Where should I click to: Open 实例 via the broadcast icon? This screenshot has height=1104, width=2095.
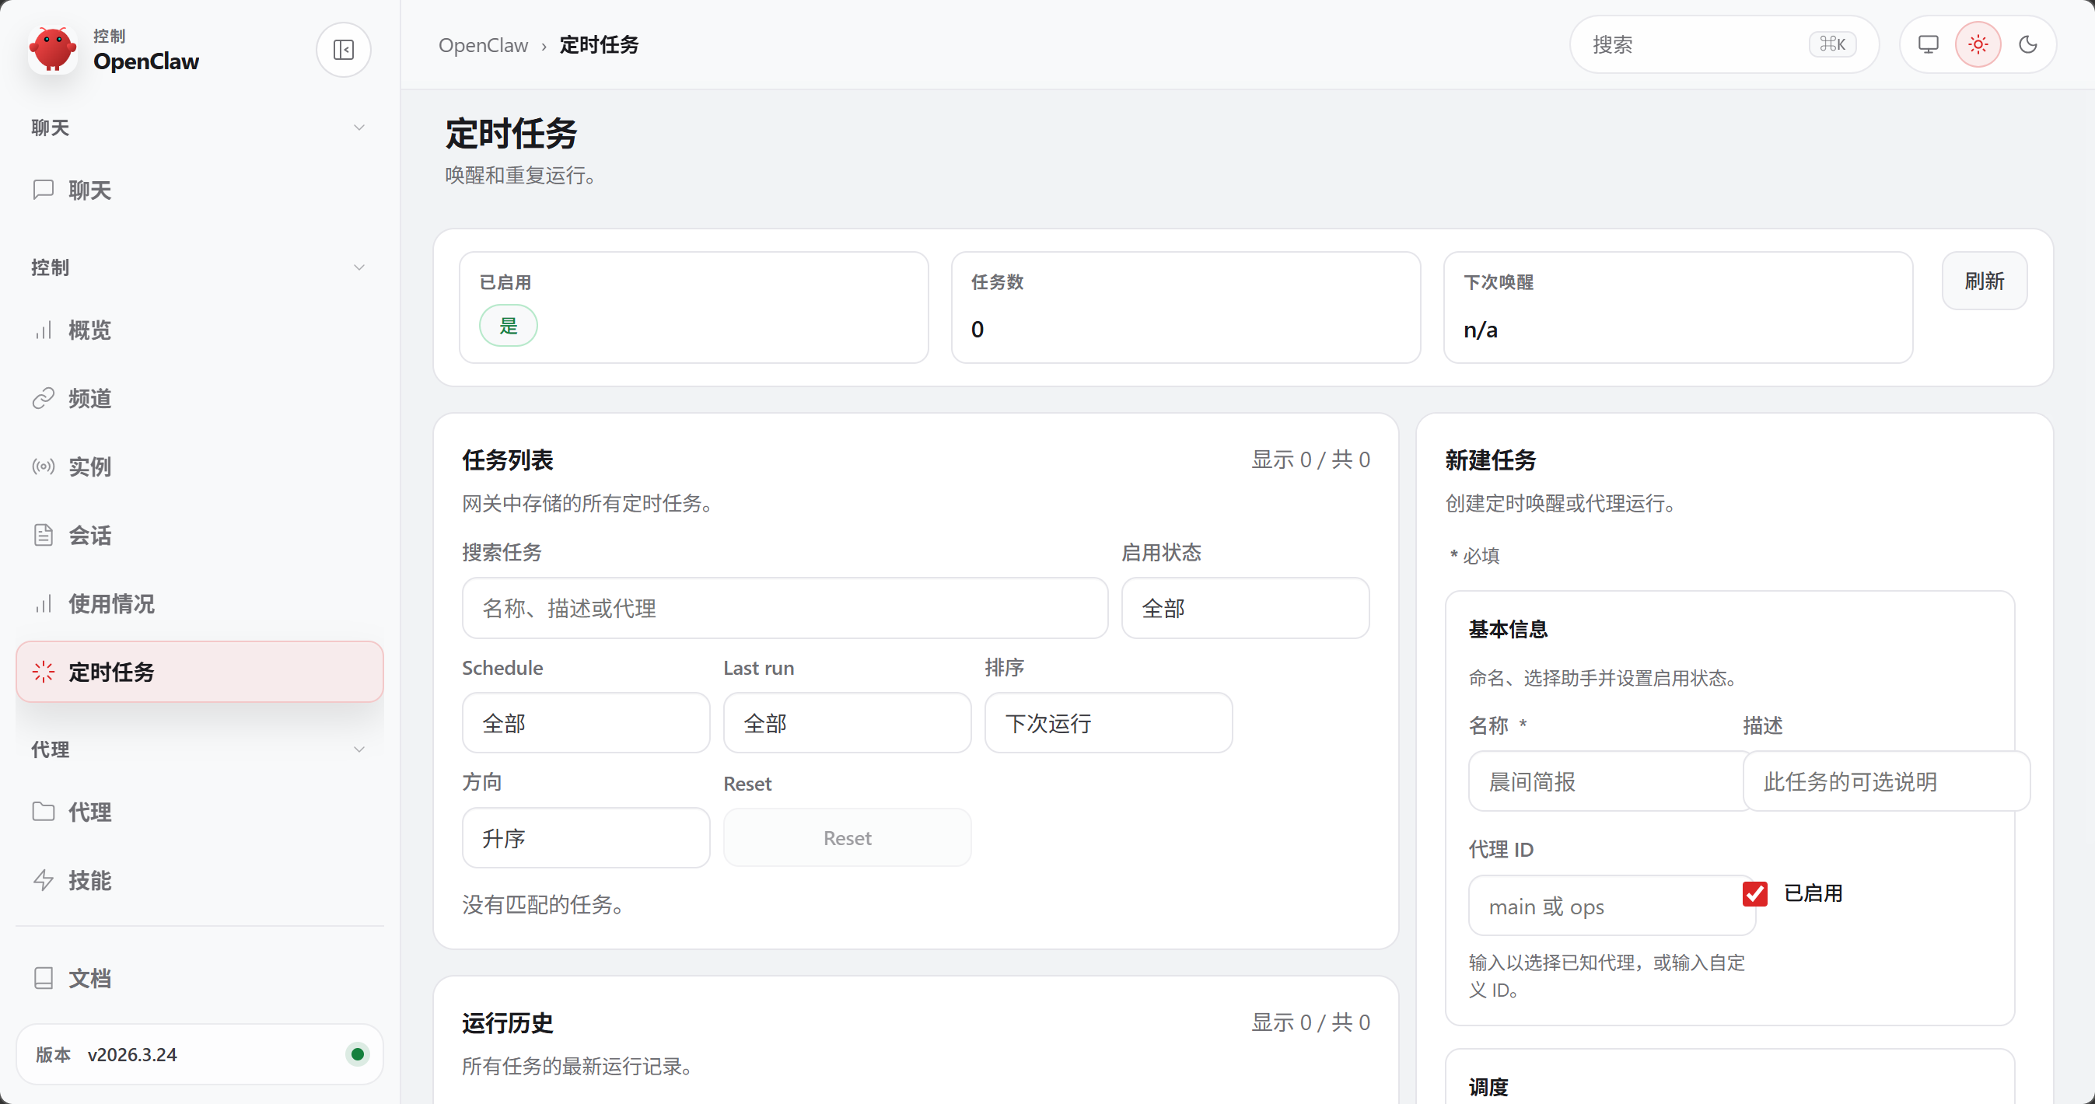tap(43, 466)
